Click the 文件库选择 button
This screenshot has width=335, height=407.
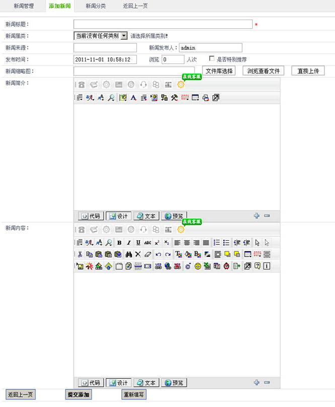[219, 71]
